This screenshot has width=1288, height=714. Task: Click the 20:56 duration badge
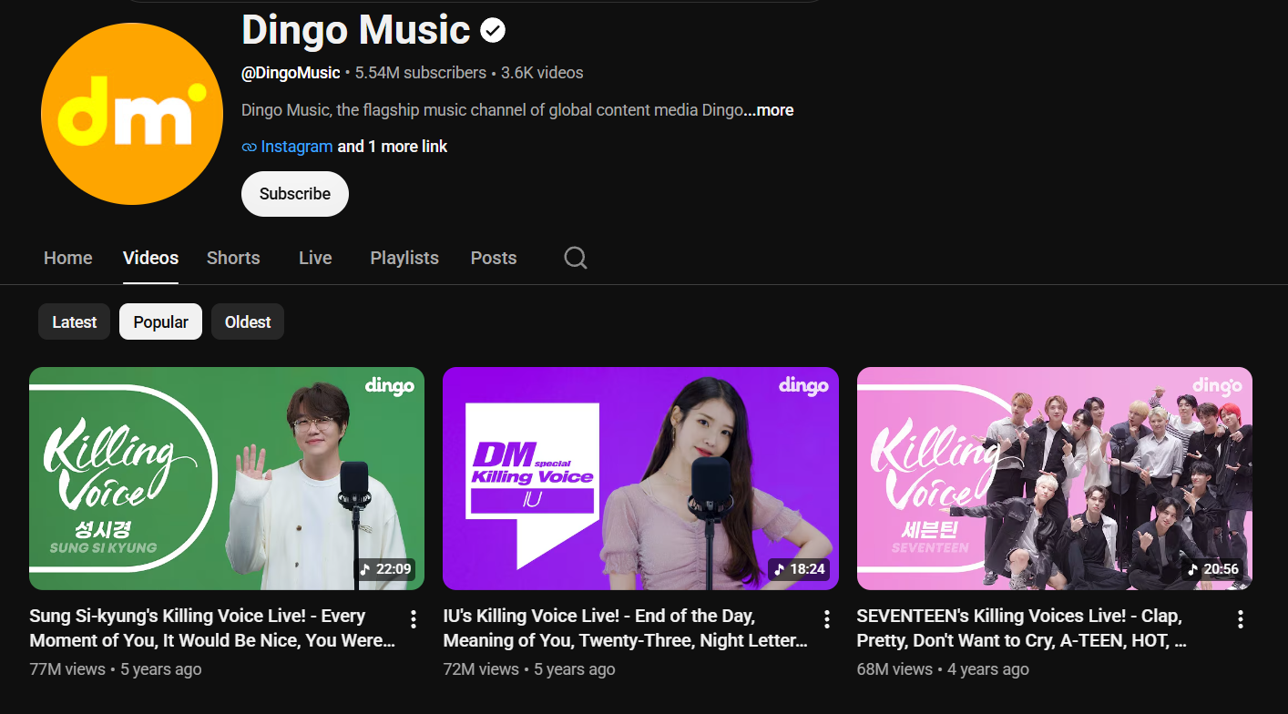pos(1212,569)
